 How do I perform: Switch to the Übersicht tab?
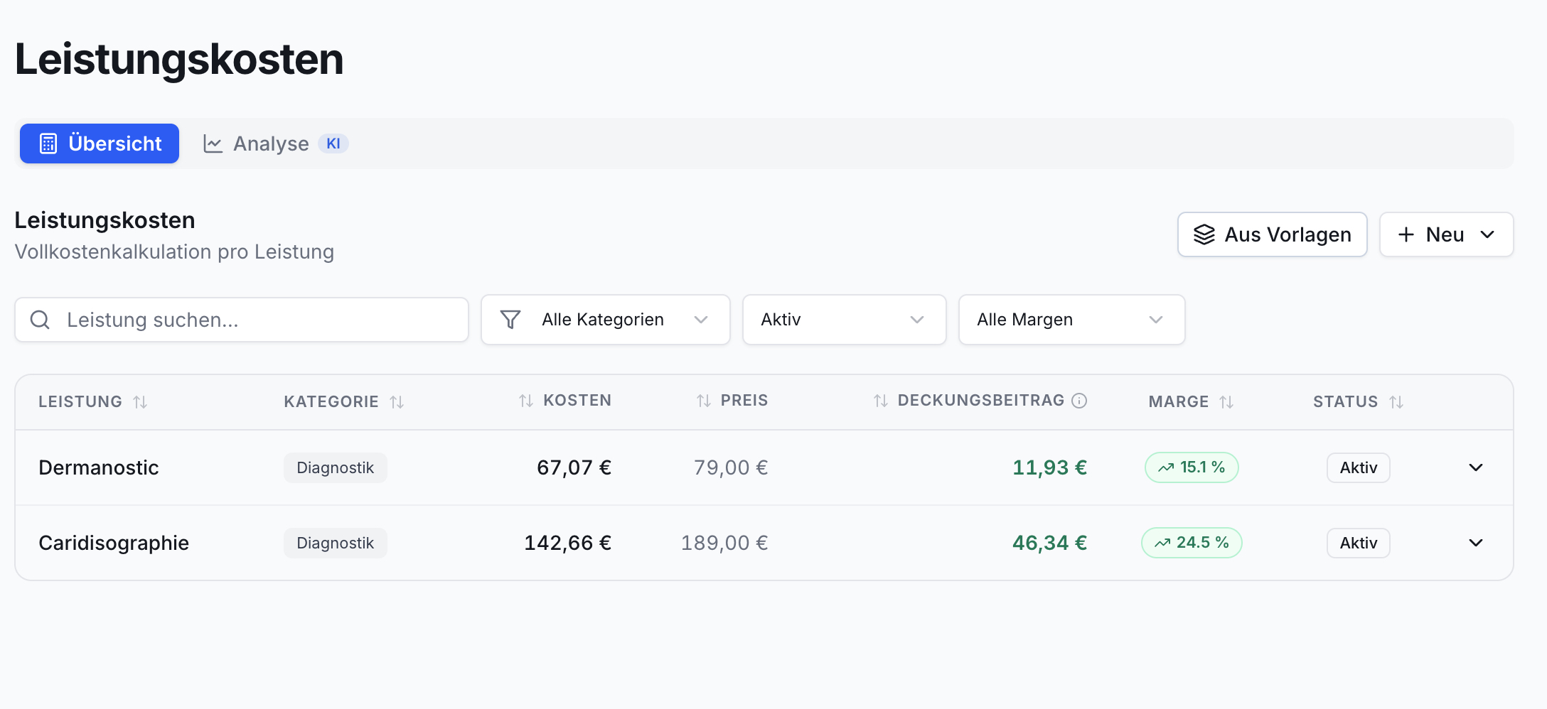point(100,144)
